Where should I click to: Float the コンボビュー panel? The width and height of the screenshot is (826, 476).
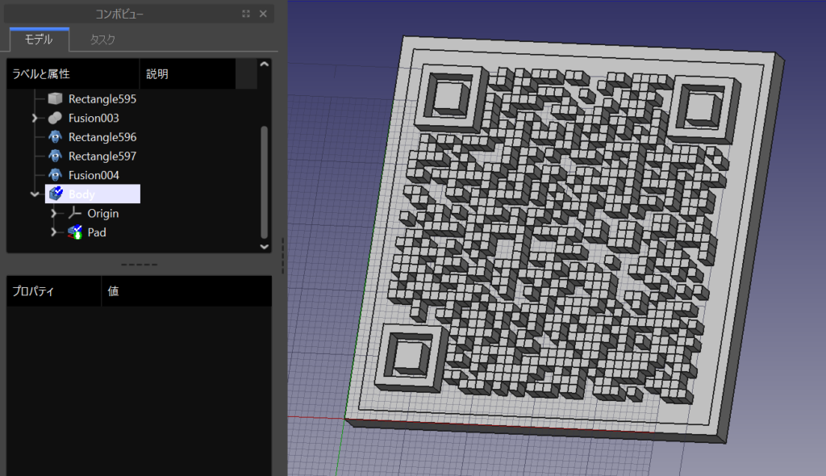pyautogui.click(x=246, y=14)
